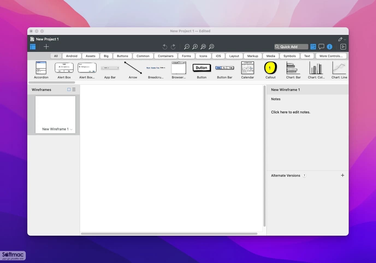Toggle the UI library icon
The height and width of the screenshot is (263, 376).
pos(313,47)
